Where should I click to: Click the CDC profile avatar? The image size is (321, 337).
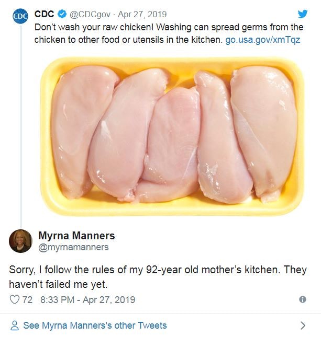(20, 16)
